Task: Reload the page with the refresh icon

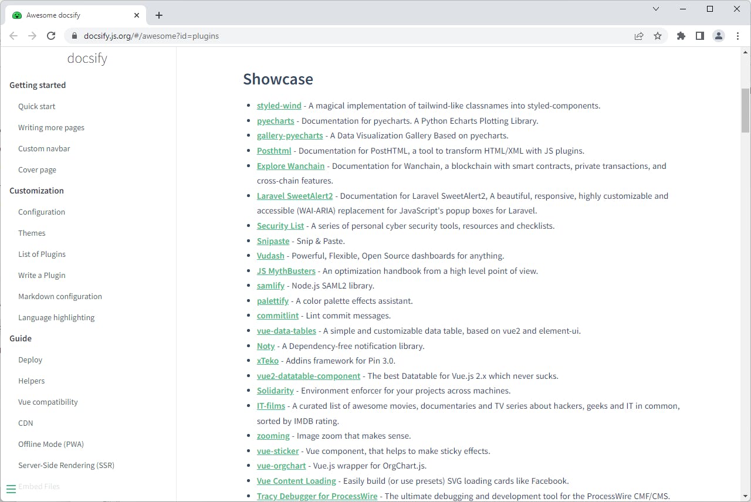Action: tap(51, 36)
